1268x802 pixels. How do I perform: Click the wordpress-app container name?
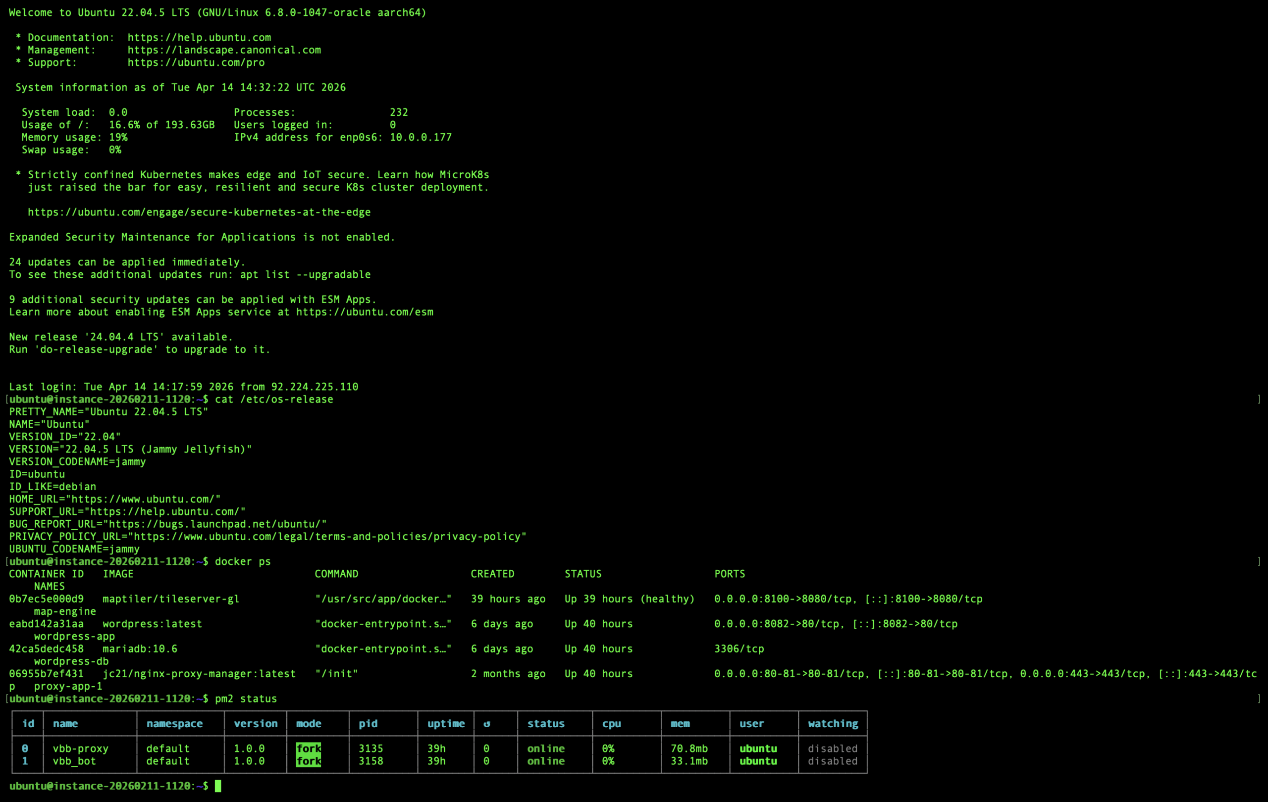tap(74, 636)
